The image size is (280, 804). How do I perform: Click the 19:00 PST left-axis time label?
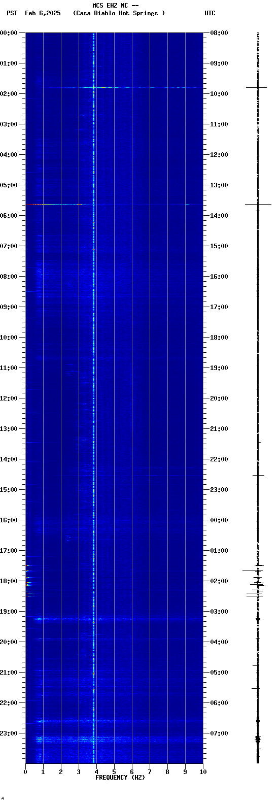click(x=9, y=612)
